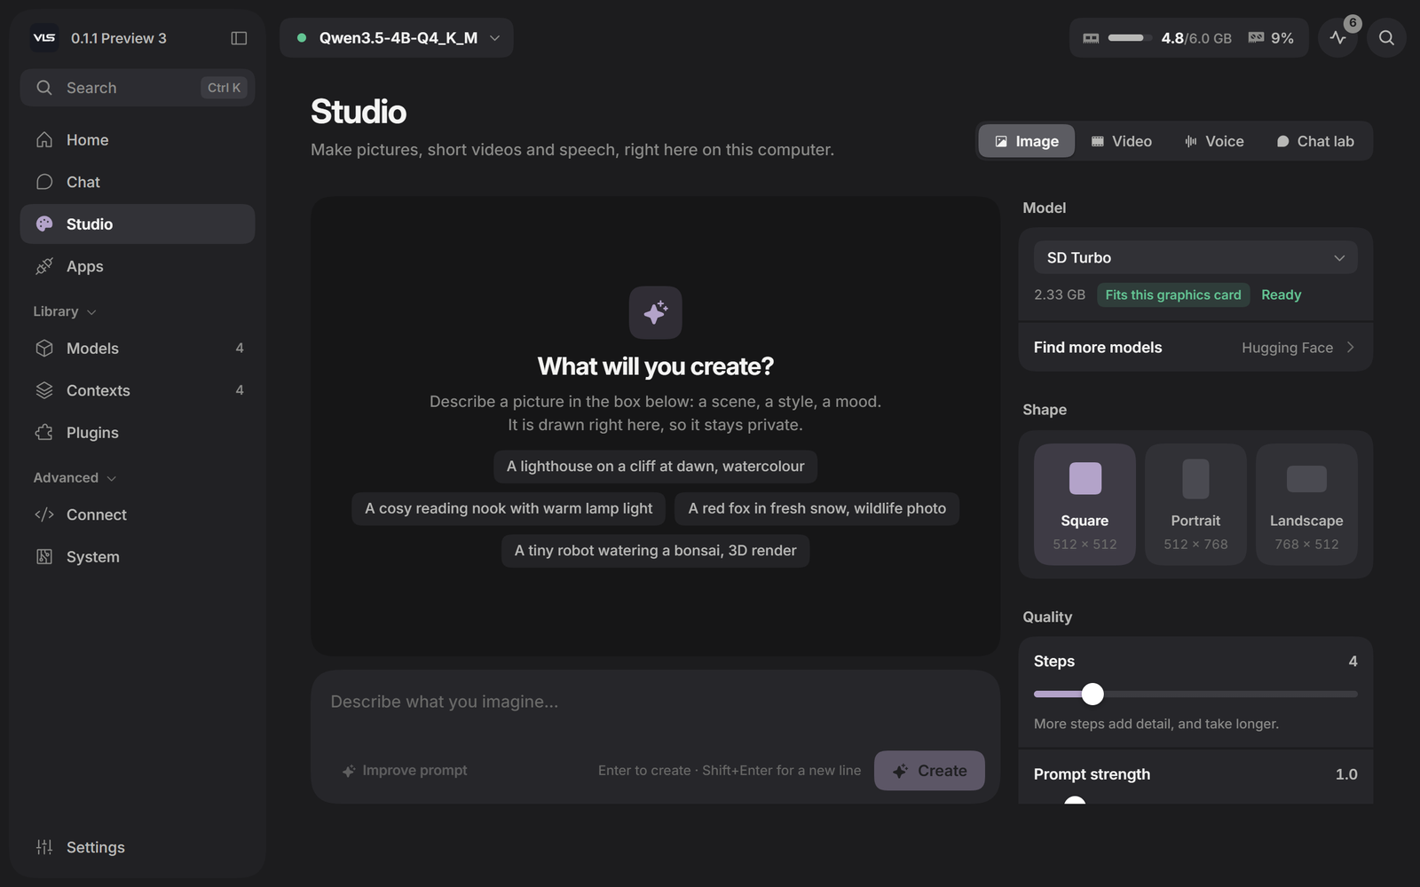
Task: Select the Square 512 × 512 shape
Action: point(1085,504)
